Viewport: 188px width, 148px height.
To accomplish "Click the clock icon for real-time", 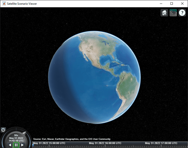I will (x=3, y=130).
